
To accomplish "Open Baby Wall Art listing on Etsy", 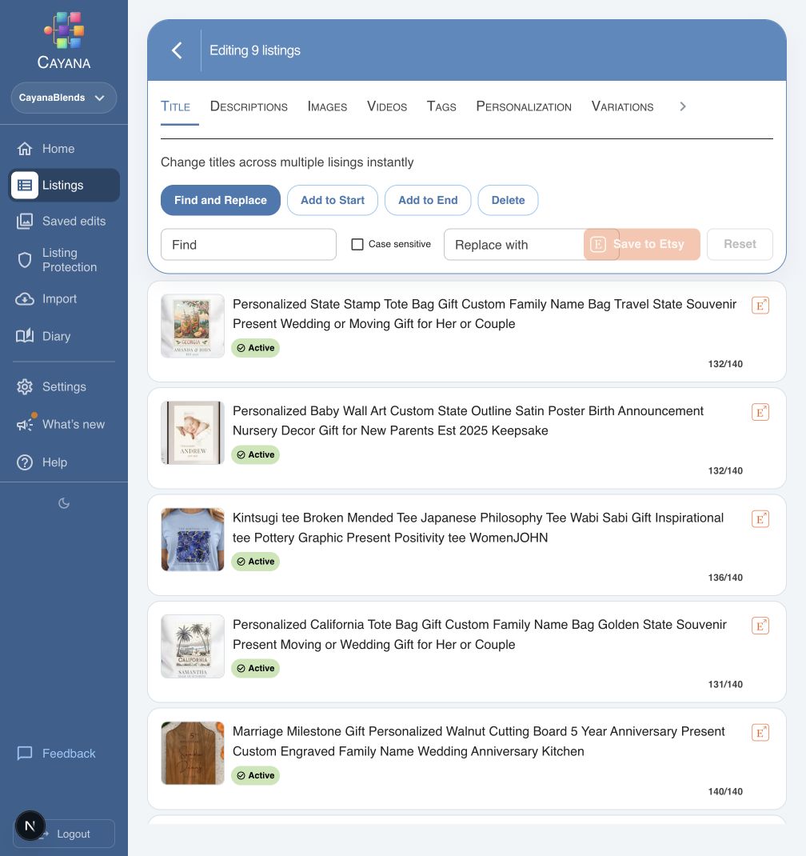I will tap(760, 412).
